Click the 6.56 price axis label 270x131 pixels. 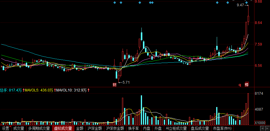click(258, 66)
